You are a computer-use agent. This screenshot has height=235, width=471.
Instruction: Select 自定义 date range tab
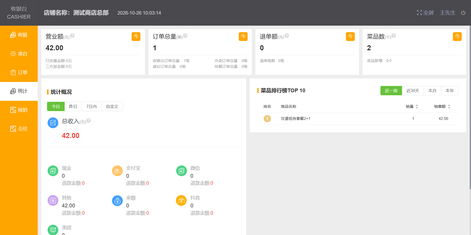point(112,107)
